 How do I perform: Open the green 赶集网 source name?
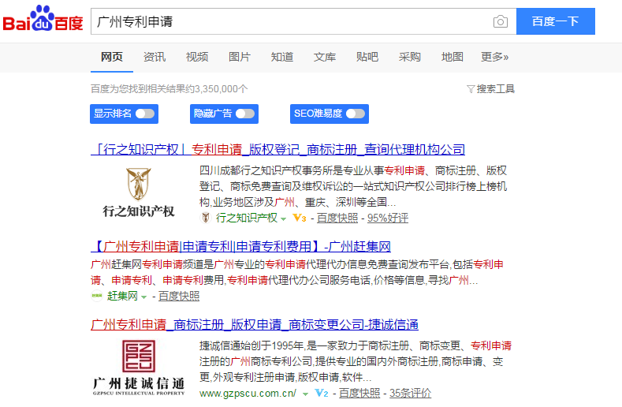point(122,297)
